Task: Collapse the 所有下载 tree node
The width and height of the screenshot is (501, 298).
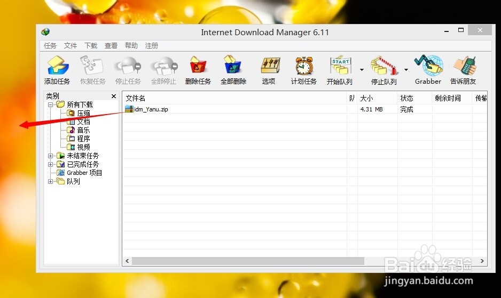Action: (51, 104)
